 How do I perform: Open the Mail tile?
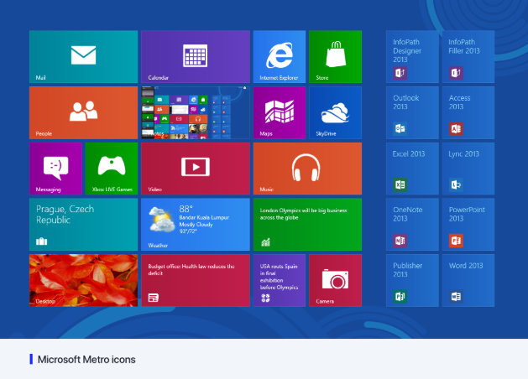coord(83,56)
